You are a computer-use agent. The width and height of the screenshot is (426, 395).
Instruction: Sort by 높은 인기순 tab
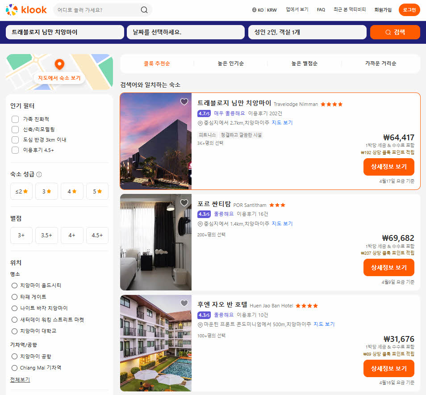231,63
